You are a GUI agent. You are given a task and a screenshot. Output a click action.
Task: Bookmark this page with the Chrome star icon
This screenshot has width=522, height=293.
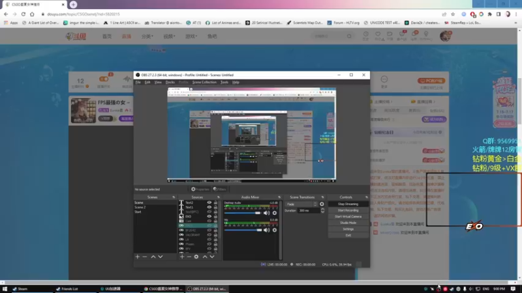coord(453,14)
